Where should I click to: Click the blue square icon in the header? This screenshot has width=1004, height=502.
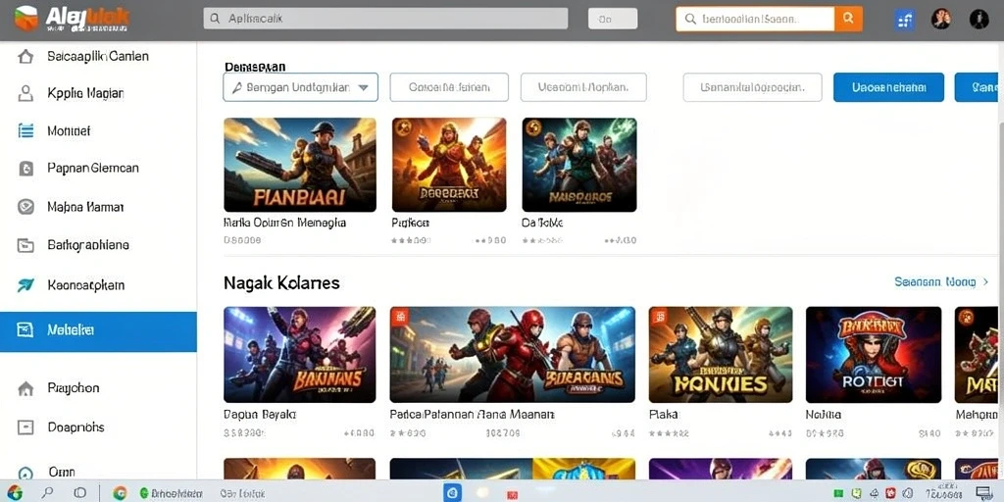(905, 20)
